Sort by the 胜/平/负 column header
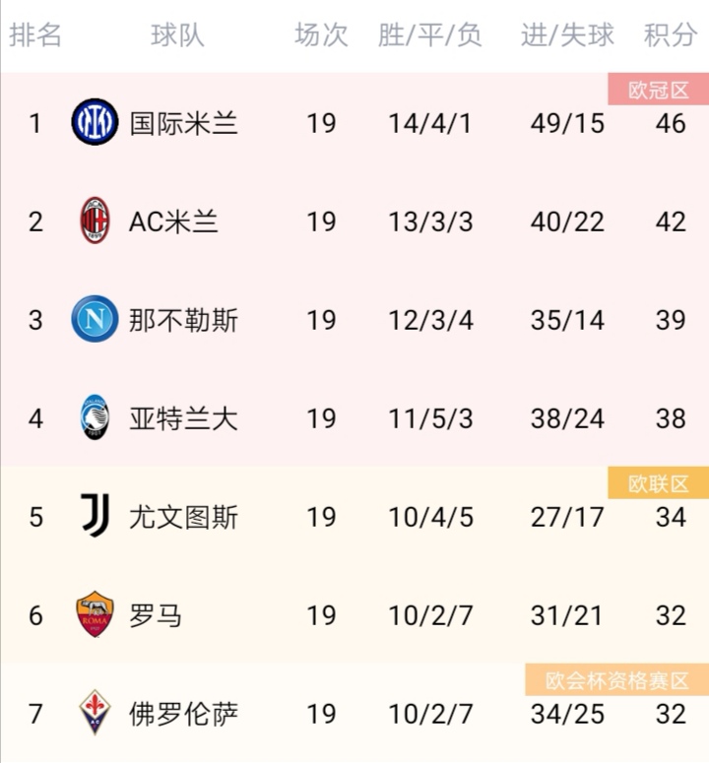 [430, 35]
